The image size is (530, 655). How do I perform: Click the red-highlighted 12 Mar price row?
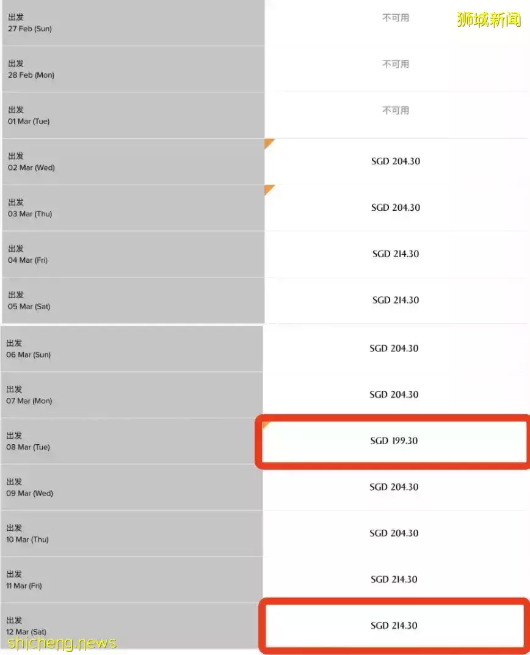tap(396, 625)
